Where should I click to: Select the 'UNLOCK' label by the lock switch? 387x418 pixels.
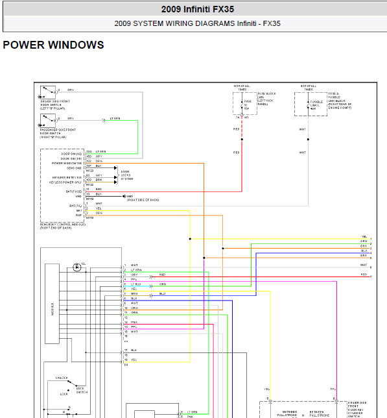pyautogui.click(x=62, y=378)
